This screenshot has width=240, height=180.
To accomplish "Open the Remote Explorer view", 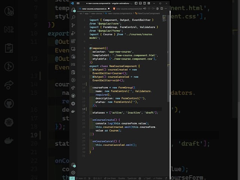I will click(x=73, y=49).
